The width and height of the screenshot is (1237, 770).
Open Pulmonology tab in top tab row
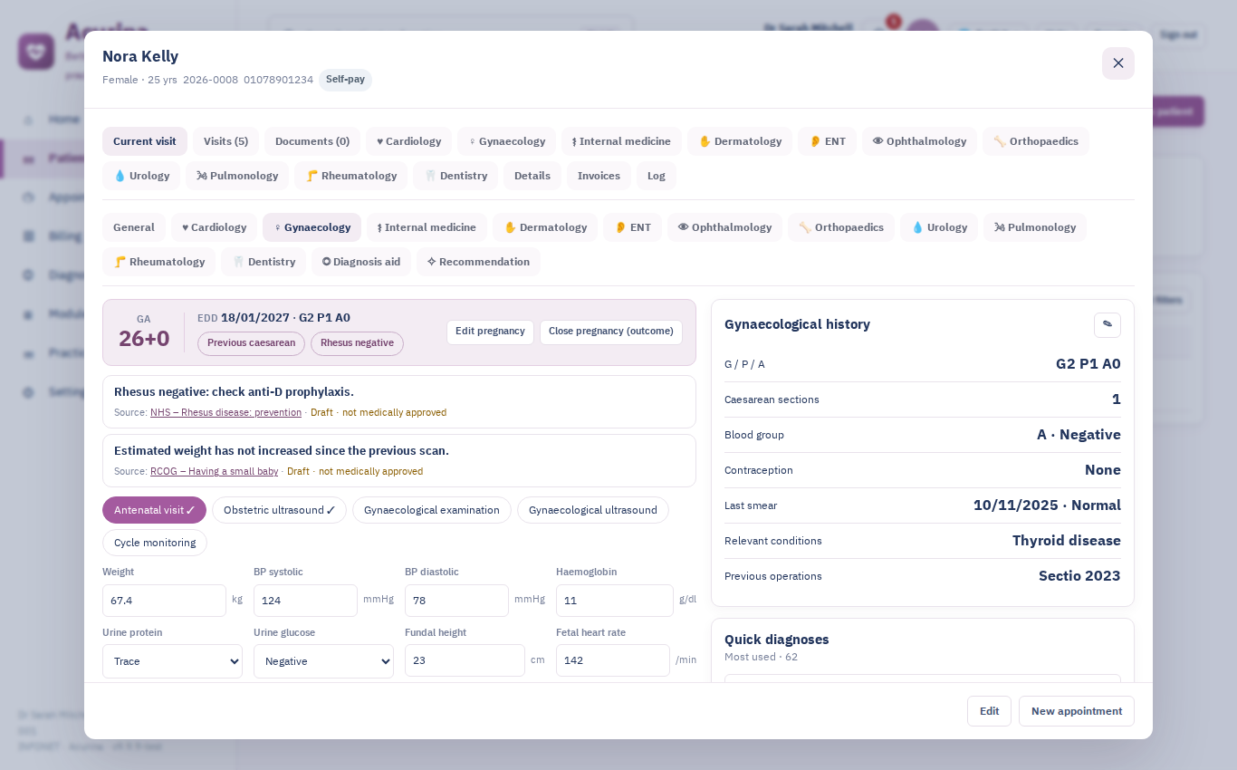[237, 176]
